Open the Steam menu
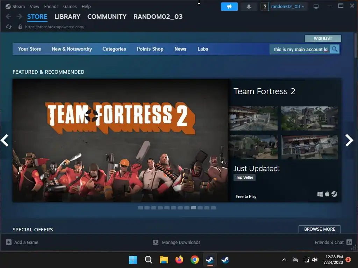 [x=19, y=7]
